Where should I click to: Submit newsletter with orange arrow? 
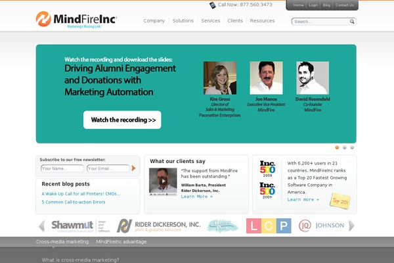(x=133, y=168)
